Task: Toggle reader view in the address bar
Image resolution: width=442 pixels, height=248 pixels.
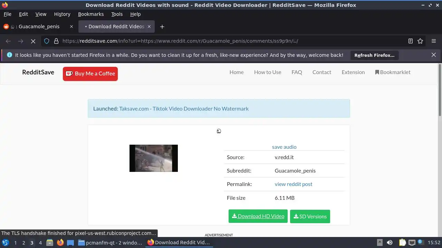Action: coord(411,41)
